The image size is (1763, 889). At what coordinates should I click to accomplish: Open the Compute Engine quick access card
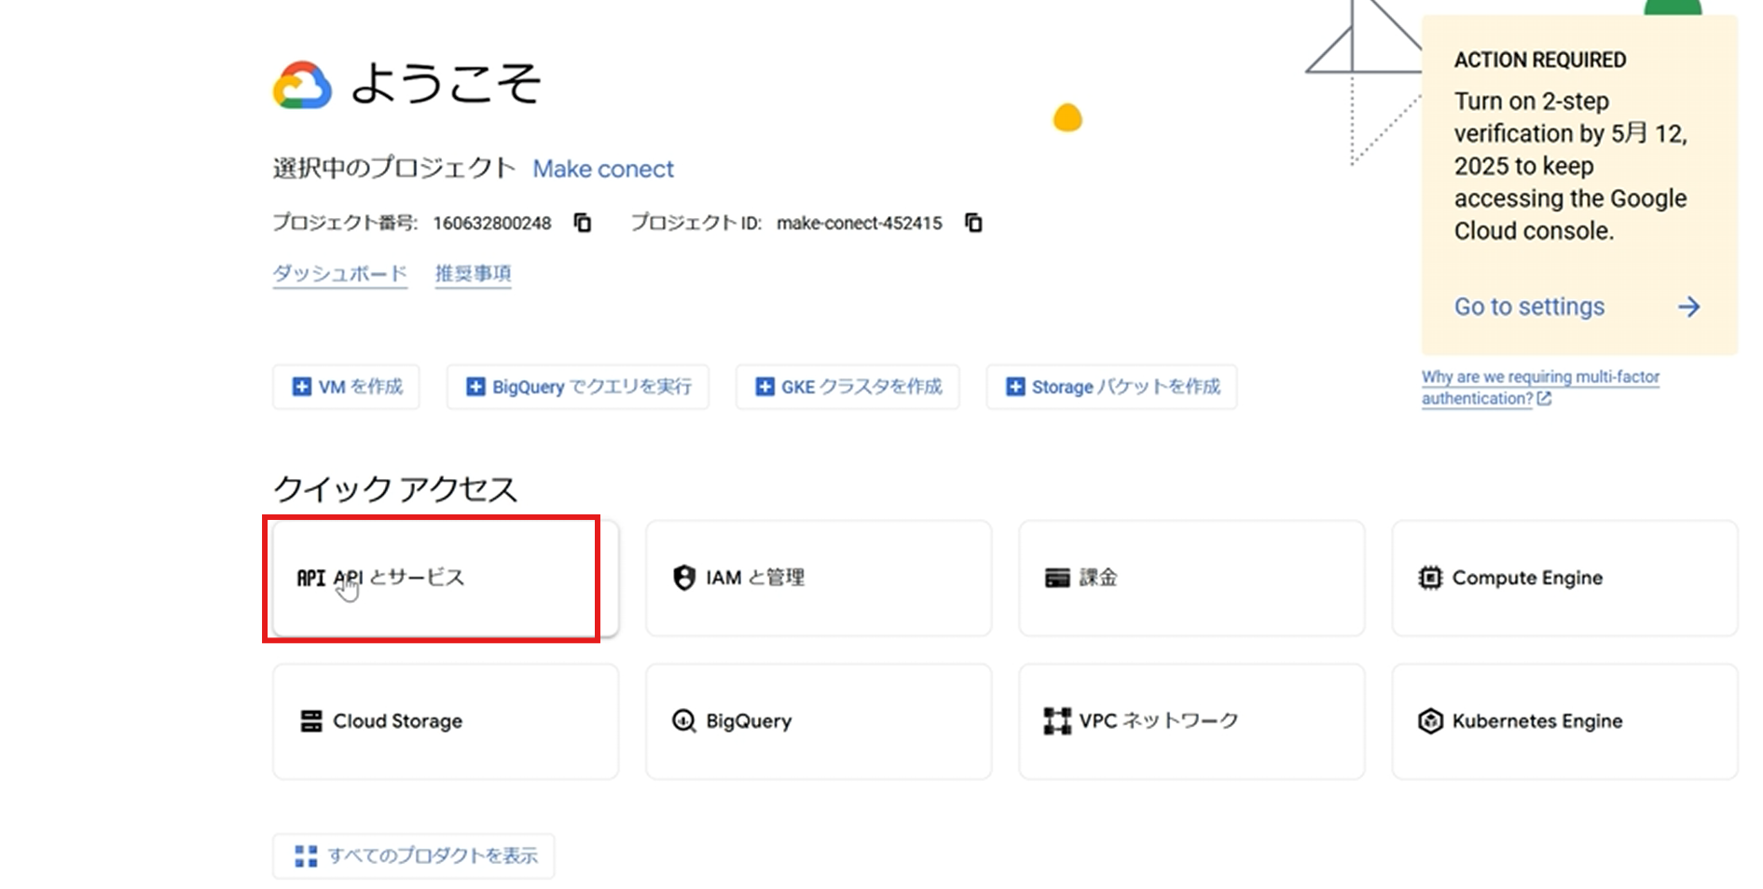[1563, 578]
